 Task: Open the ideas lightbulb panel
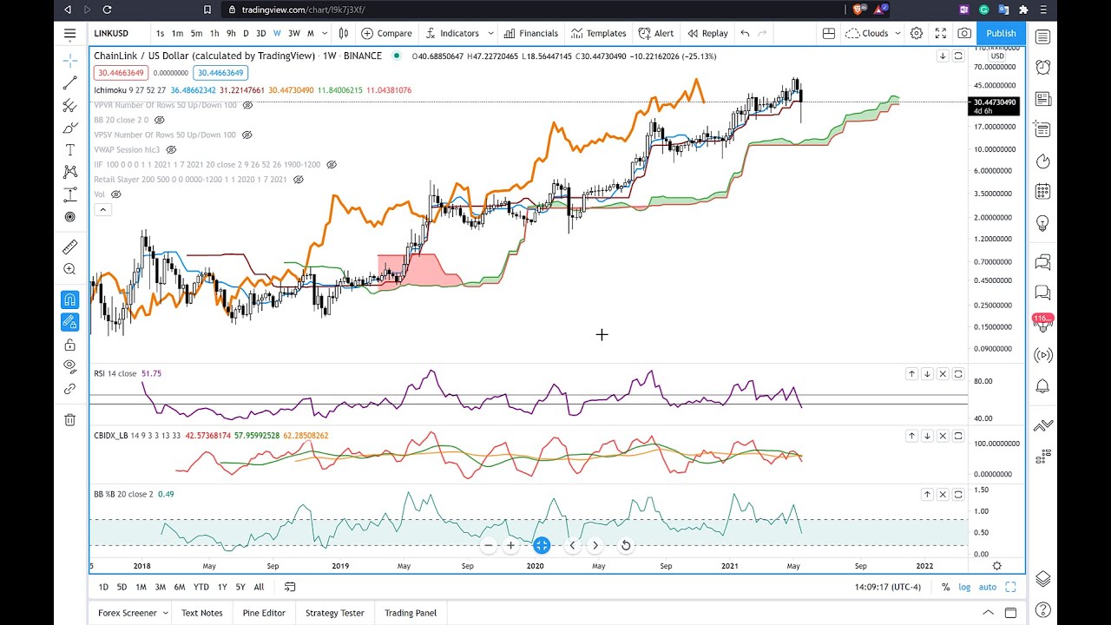(1043, 223)
